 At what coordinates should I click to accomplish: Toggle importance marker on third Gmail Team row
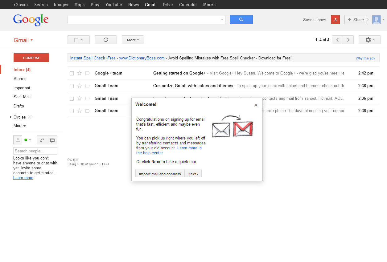(87, 99)
